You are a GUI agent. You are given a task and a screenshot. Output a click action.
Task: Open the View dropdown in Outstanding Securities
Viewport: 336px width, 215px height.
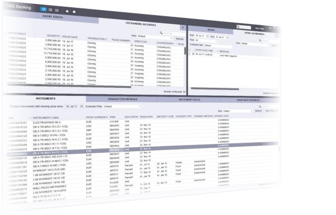pyautogui.click(x=155, y=38)
